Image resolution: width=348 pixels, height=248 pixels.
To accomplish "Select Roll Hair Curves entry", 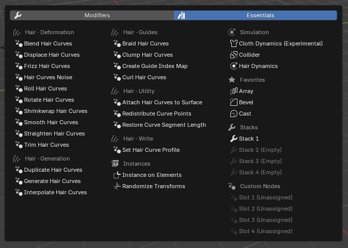I will coord(45,88).
